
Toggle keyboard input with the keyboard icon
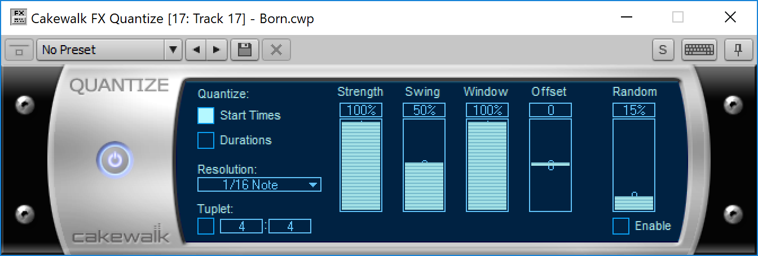pos(699,50)
